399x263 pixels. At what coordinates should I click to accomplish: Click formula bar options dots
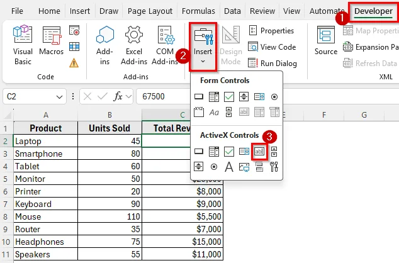click(x=73, y=96)
